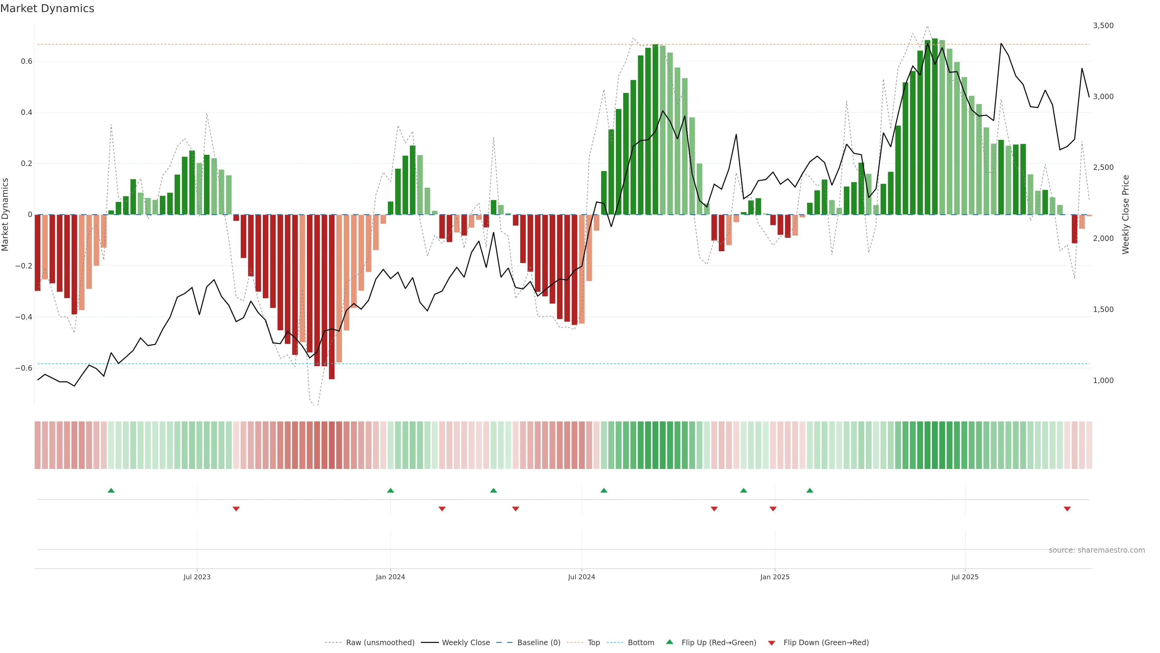Click the Jul 2023 axis label
The height and width of the screenshot is (653, 1160).
click(197, 577)
